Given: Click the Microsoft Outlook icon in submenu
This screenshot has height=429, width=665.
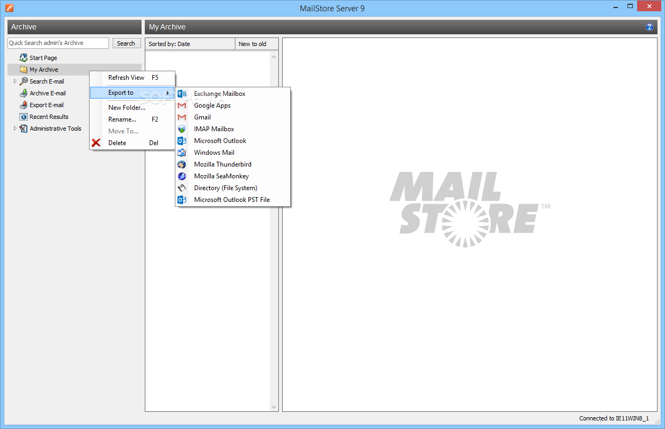Looking at the screenshot, I should (182, 141).
